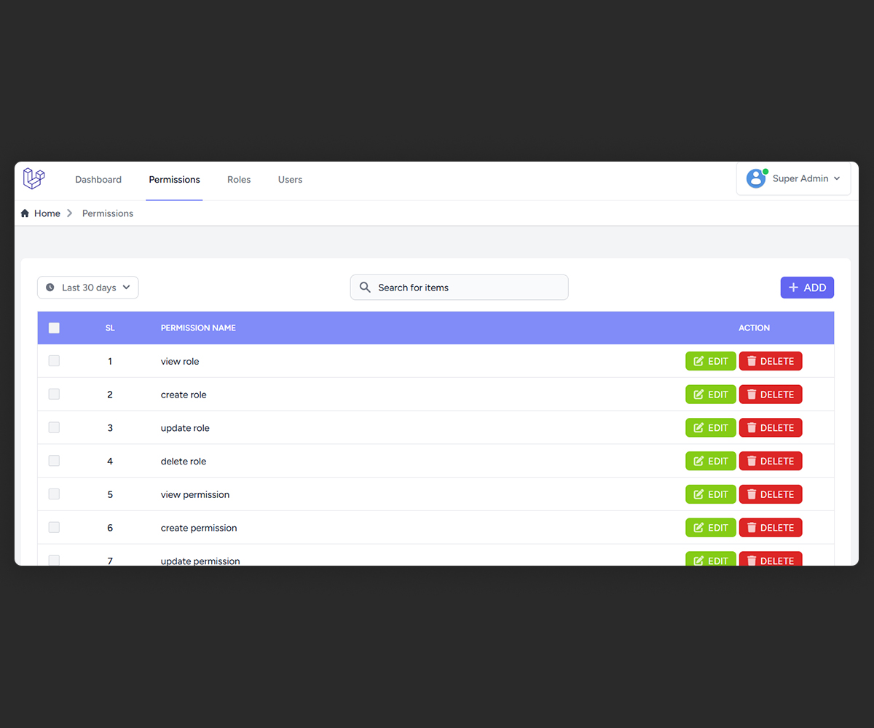Image resolution: width=874 pixels, height=728 pixels.
Task: Click the Home breadcrumb house icon
Action: coord(25,213)
